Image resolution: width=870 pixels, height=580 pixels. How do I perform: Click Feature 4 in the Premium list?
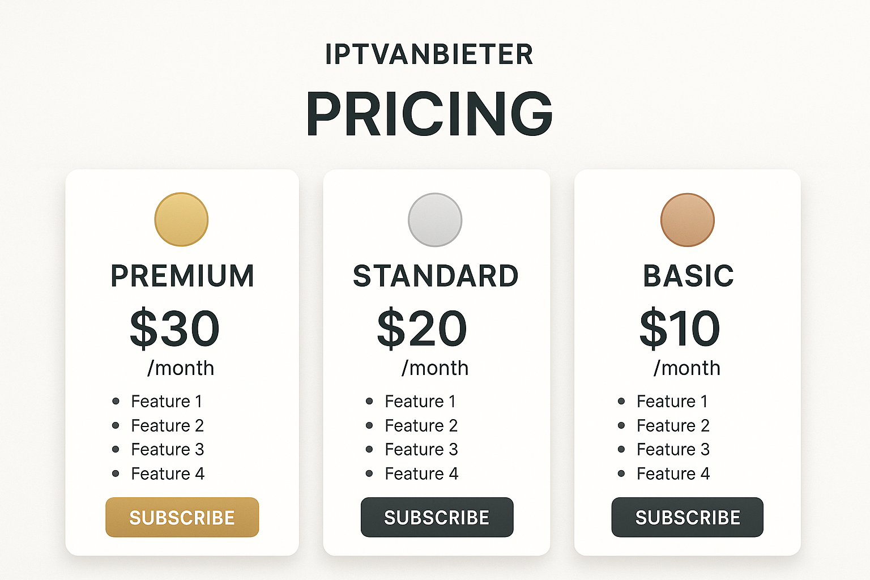pyautogui.click(x=168, y=474)
